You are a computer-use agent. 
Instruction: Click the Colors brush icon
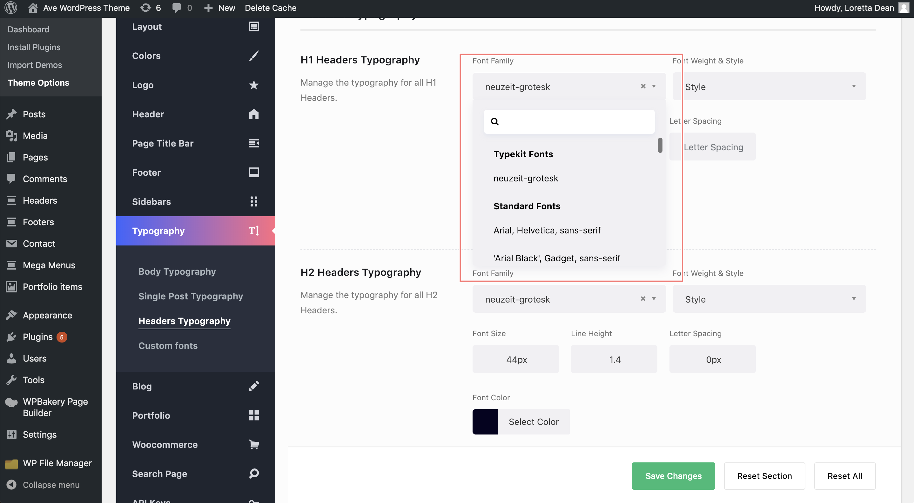point(254,56)
